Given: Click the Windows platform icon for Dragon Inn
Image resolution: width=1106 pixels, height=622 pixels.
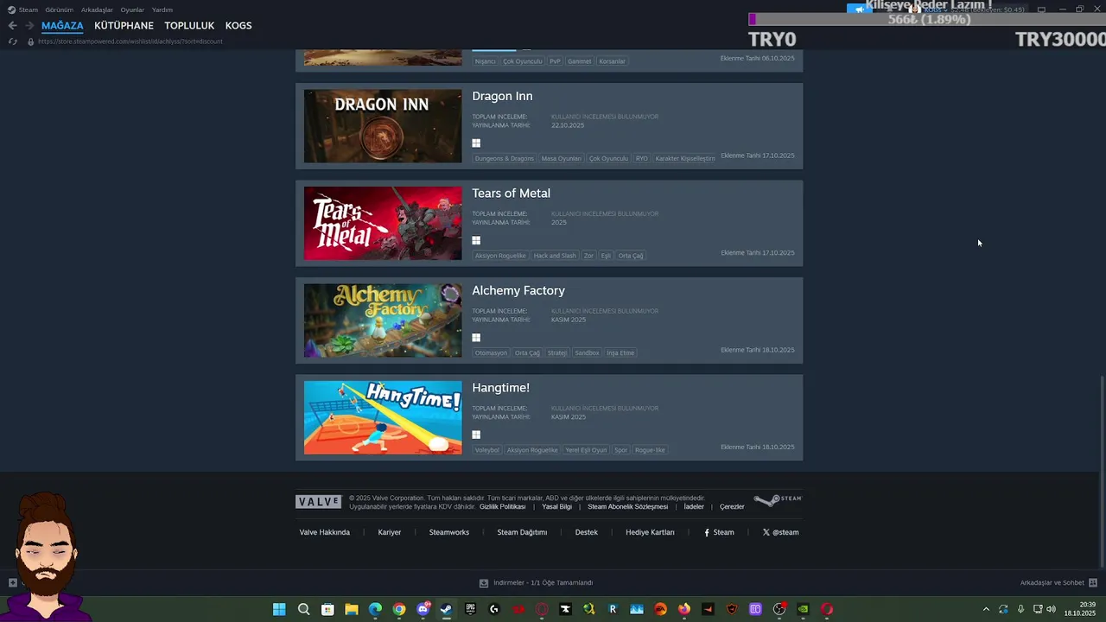Looking at the screenshot, I should coord(476,143).
